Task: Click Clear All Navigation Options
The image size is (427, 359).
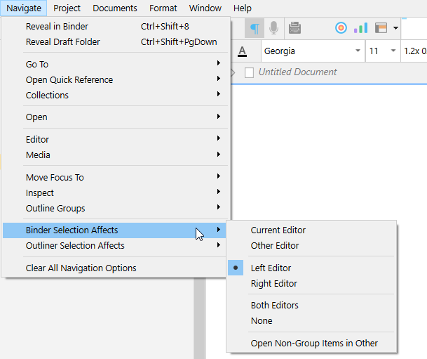Action: click(81, 268)
